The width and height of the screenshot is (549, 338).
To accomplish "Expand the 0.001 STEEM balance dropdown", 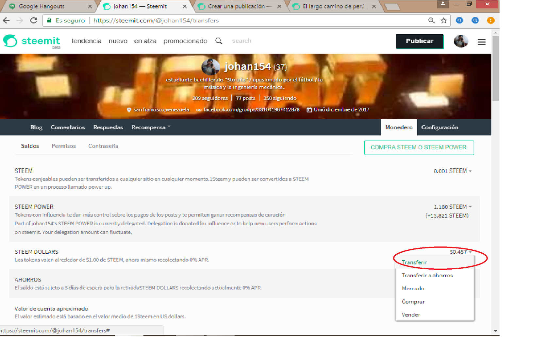I will (453, 171).
